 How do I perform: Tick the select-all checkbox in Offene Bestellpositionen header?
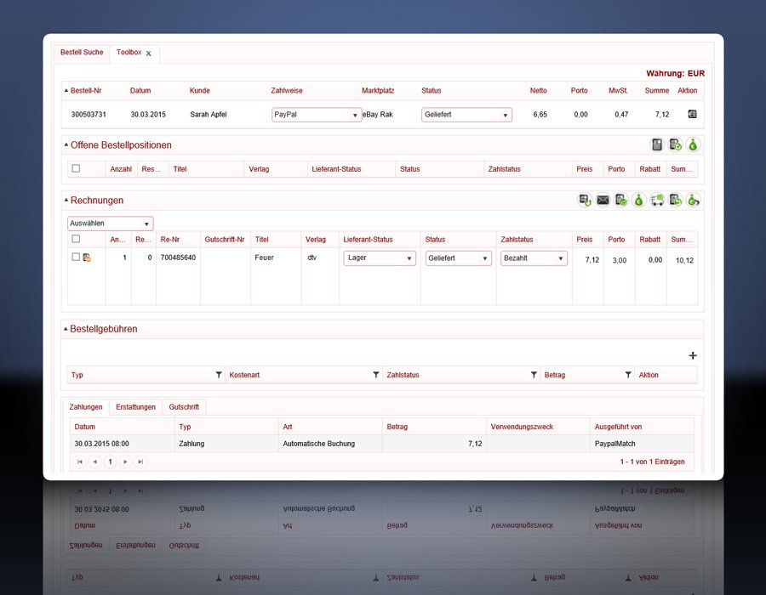pyautogui.click(x=76, y=168)
